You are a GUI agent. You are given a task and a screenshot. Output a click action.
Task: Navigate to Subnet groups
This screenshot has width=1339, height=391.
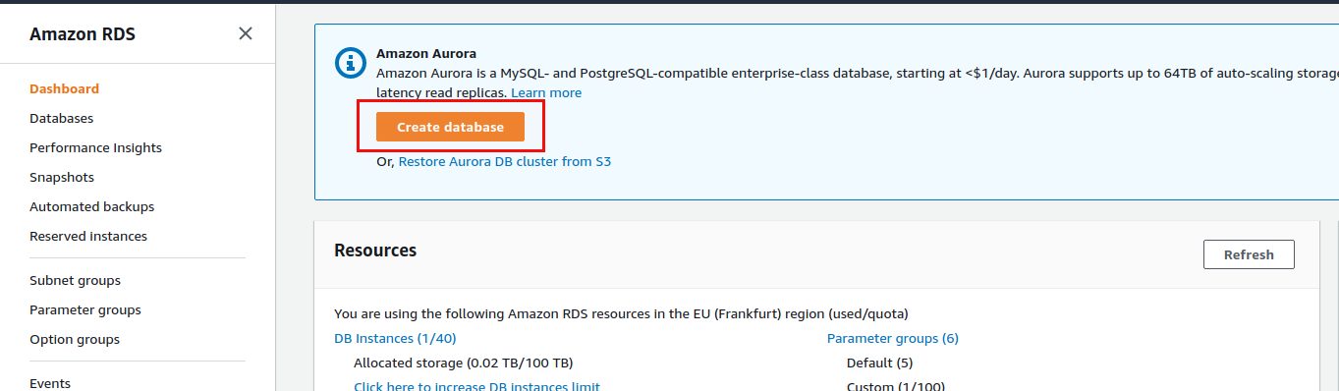coord(75,280)
